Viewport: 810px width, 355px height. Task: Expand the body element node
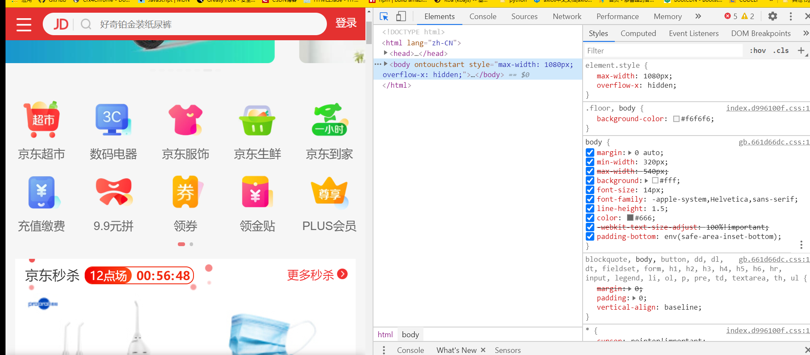386,64
